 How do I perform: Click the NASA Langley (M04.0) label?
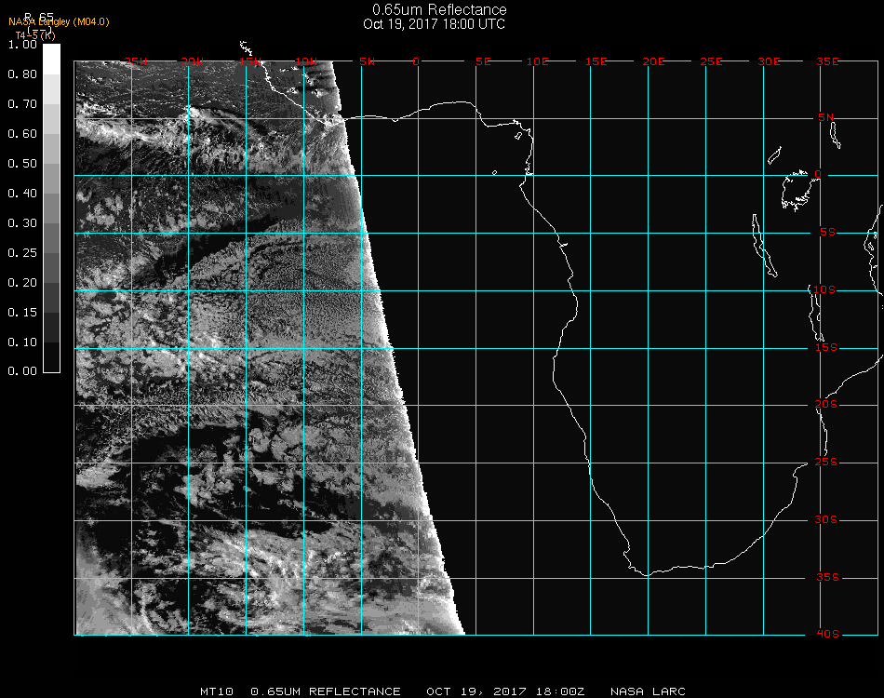coord(59,22)
